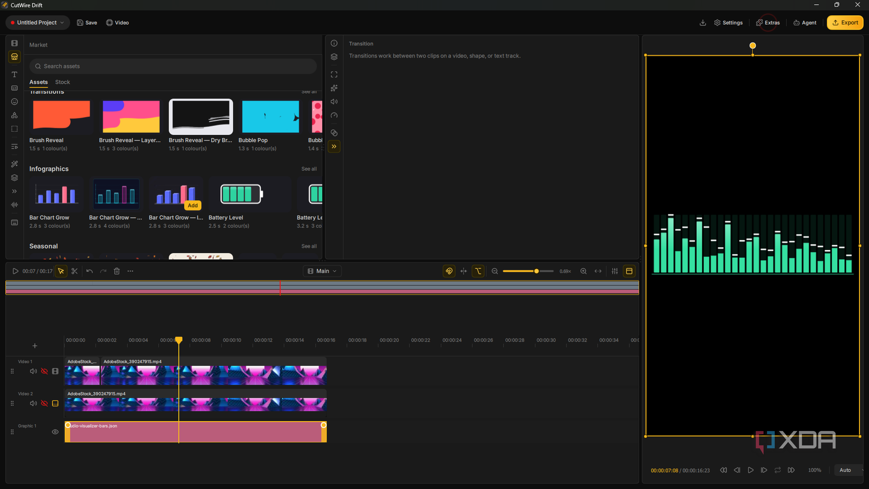Click the Export button
The height and width of the screenshot is (489, 869).
[845, 23]
